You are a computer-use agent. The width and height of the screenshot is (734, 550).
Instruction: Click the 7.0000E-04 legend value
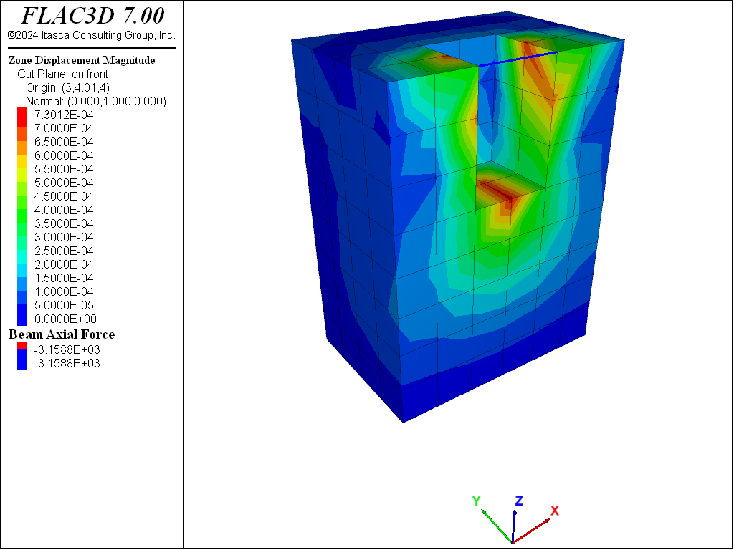(64, 128)
